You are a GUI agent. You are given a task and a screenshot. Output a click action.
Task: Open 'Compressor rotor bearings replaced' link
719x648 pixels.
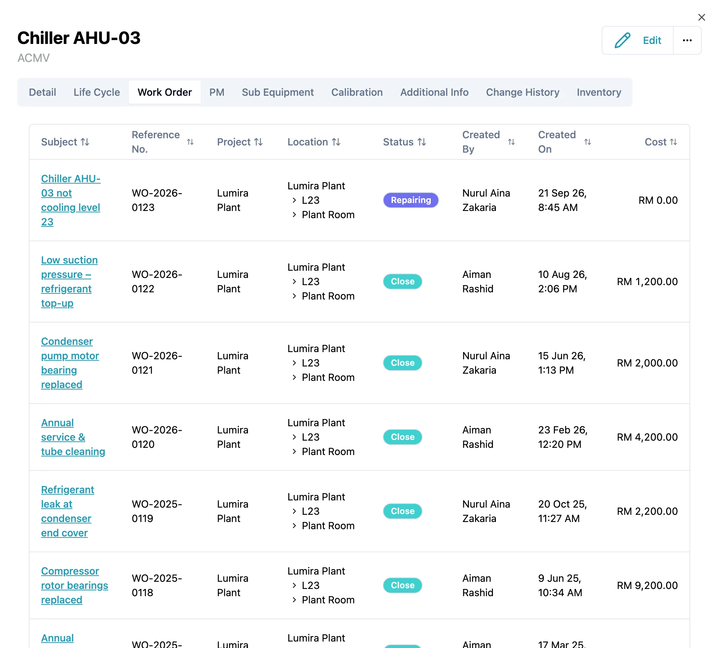[x=74, y=585]
